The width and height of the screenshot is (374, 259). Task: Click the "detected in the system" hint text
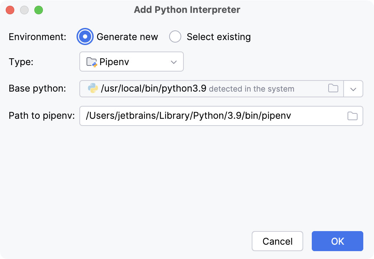tap(251, 89)
